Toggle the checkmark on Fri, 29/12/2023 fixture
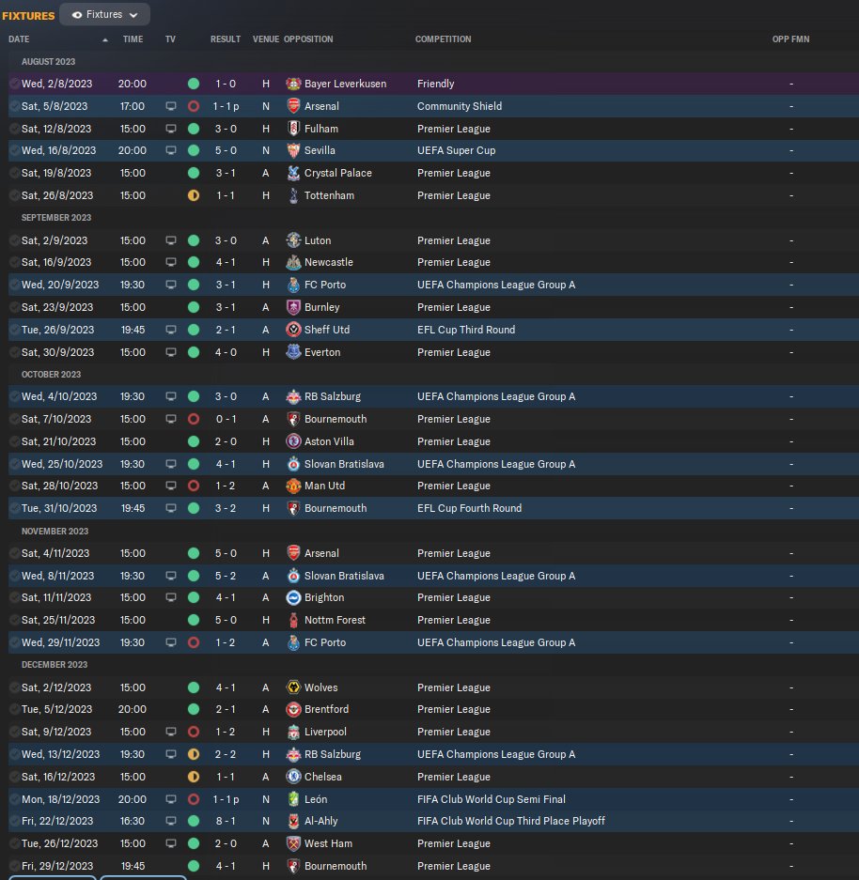 (14, 865)
